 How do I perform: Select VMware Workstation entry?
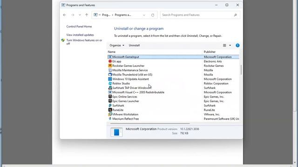coord(125,115)
